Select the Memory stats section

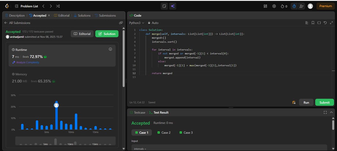tap(62, 78)
